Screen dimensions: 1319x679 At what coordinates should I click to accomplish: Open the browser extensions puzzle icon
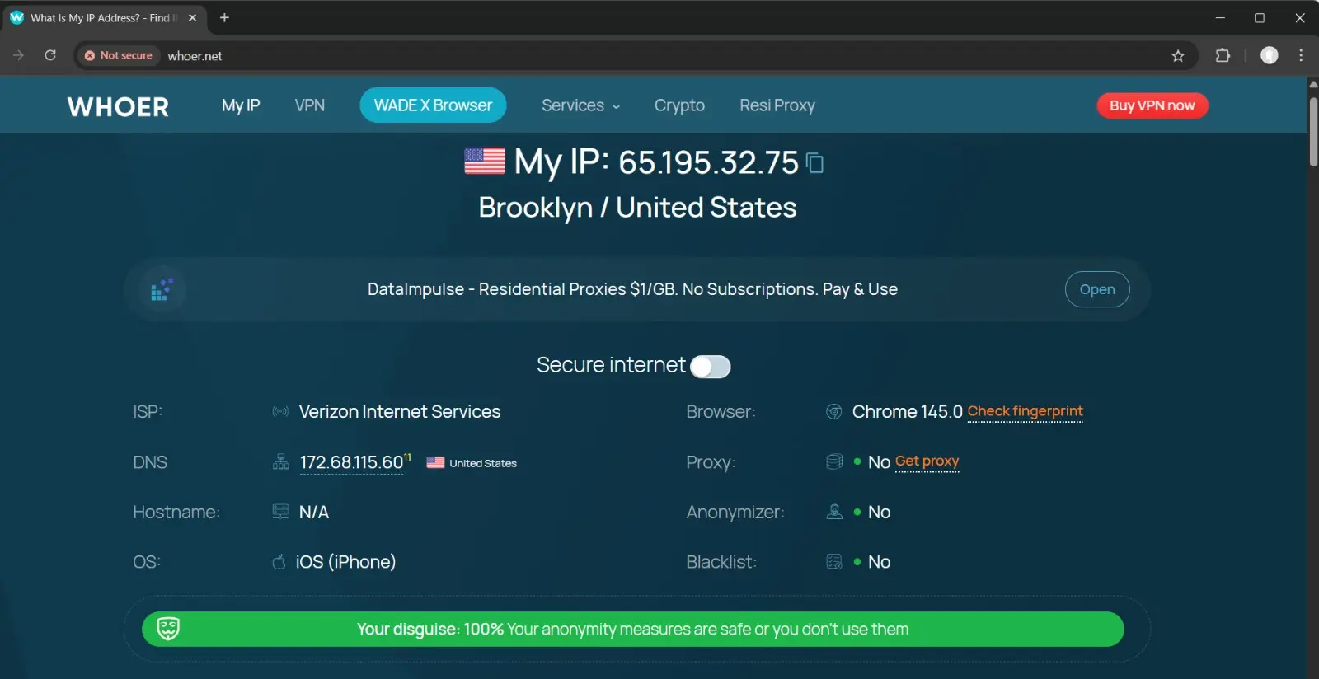[1223, 55]
